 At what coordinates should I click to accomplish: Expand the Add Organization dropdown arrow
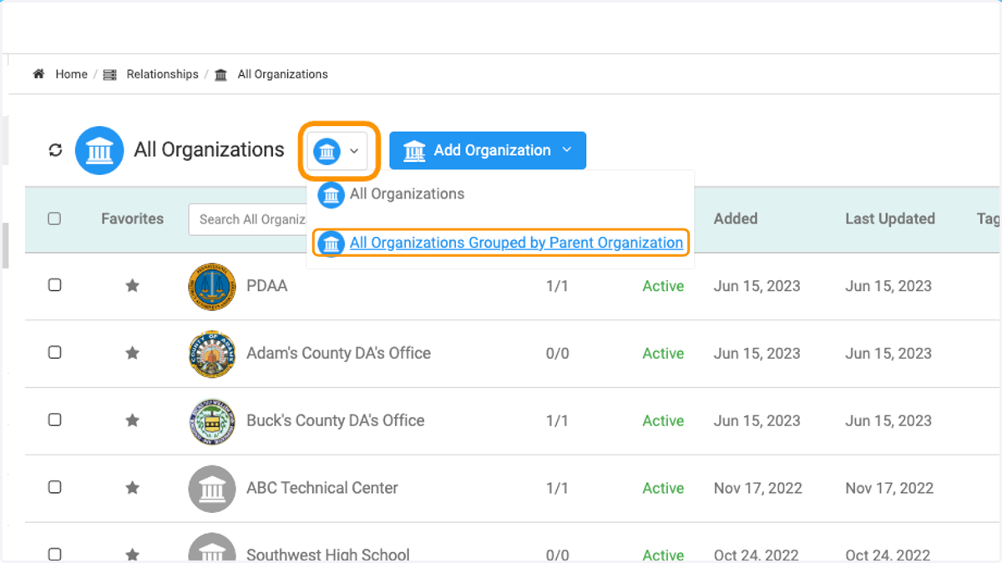[x=567, y=150]
